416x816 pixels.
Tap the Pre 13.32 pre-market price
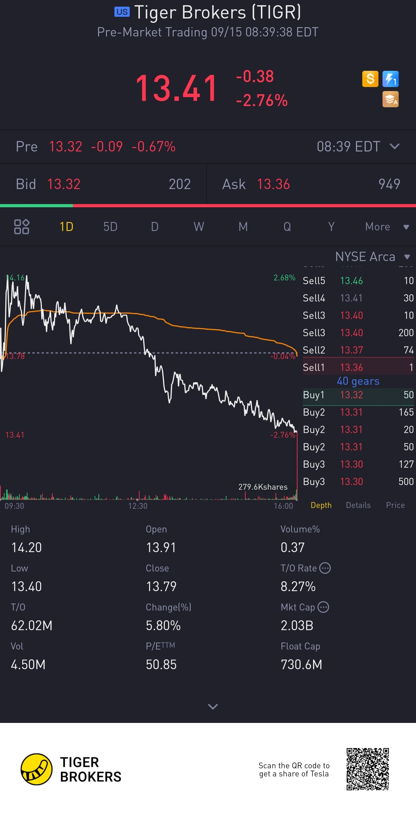66,146
